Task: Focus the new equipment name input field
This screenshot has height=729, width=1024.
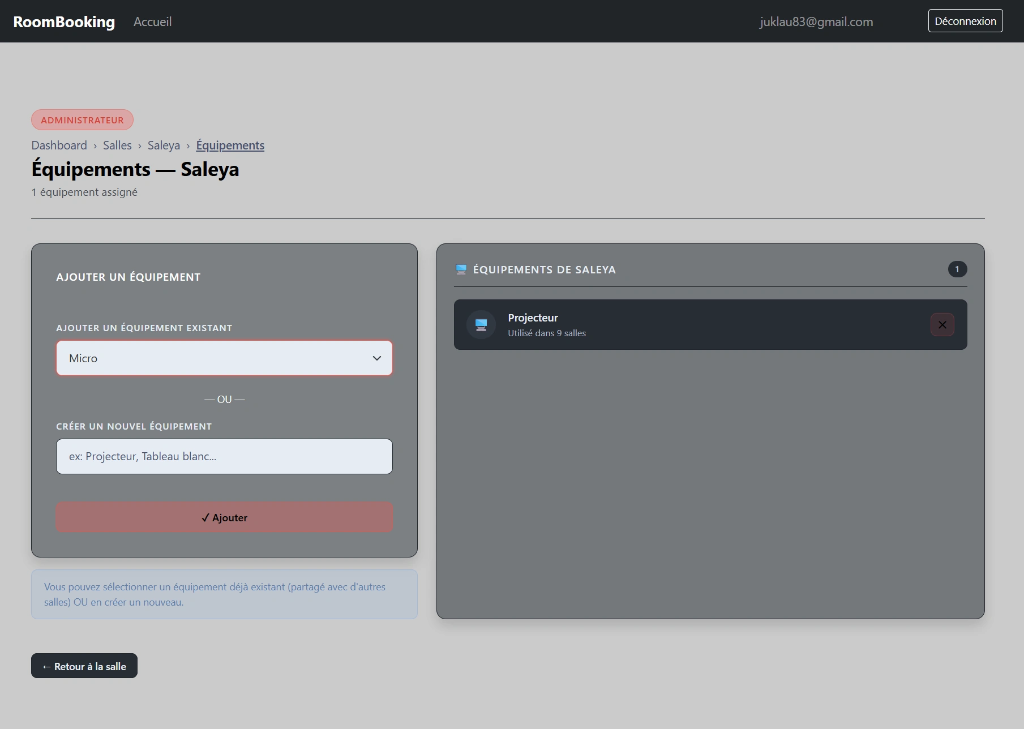Action: (x=224, y=457)
